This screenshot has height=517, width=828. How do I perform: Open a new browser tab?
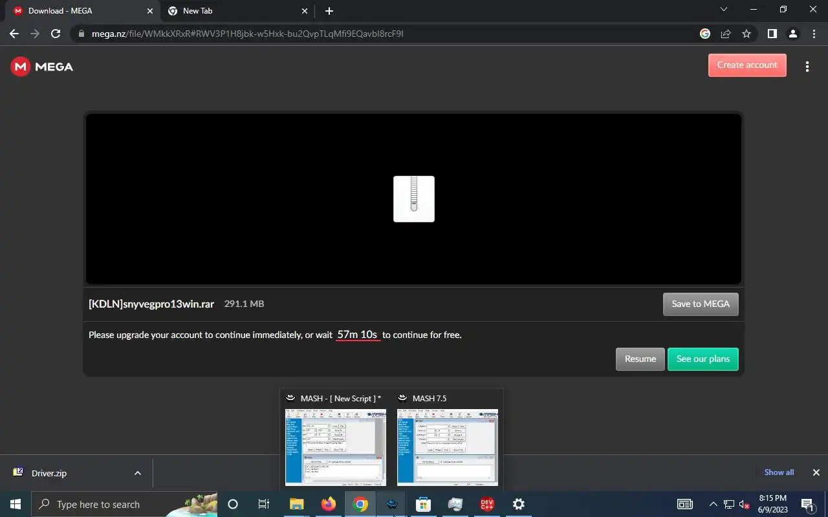coord(329,11)
